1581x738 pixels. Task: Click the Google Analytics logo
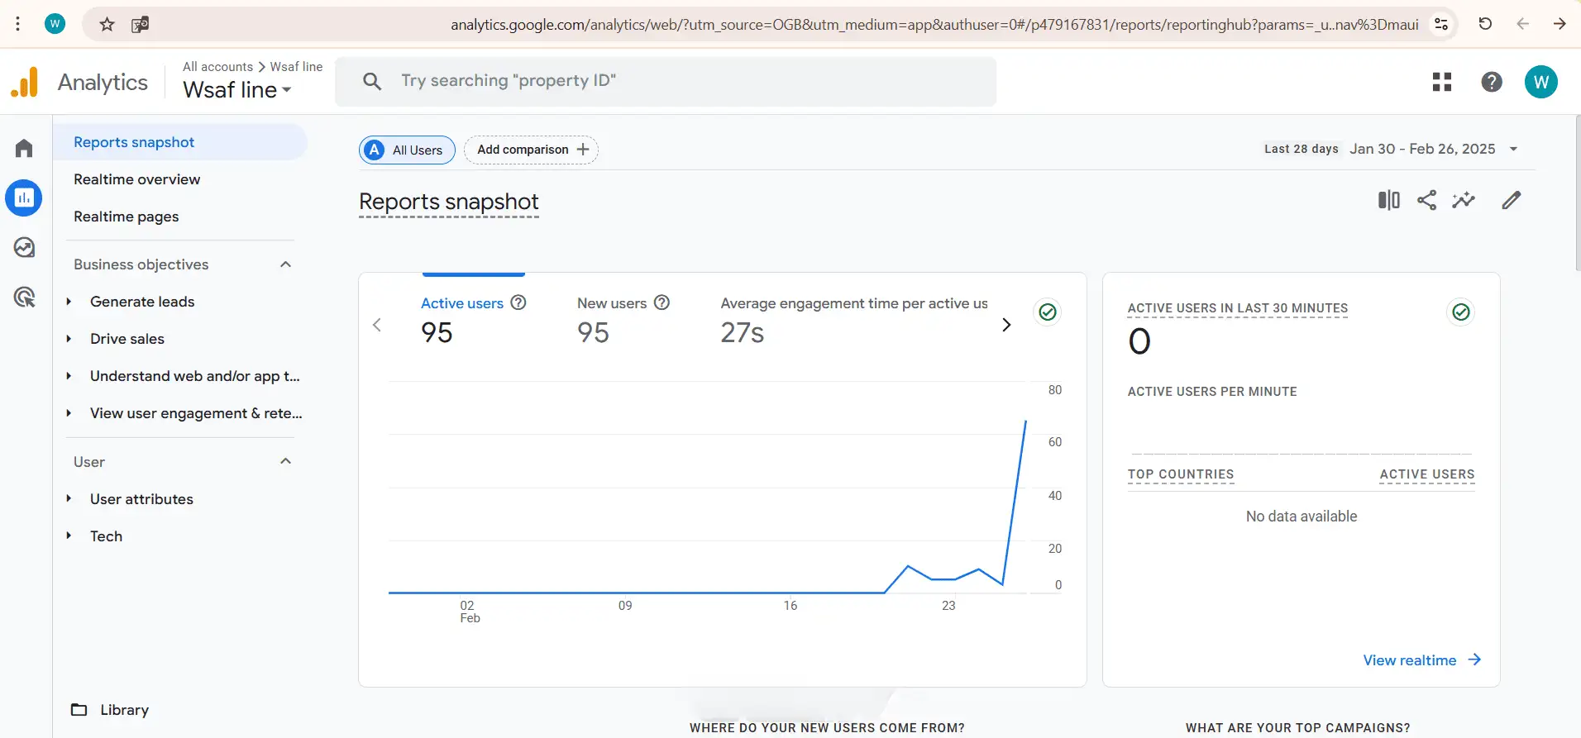click(x=25, y=82)
